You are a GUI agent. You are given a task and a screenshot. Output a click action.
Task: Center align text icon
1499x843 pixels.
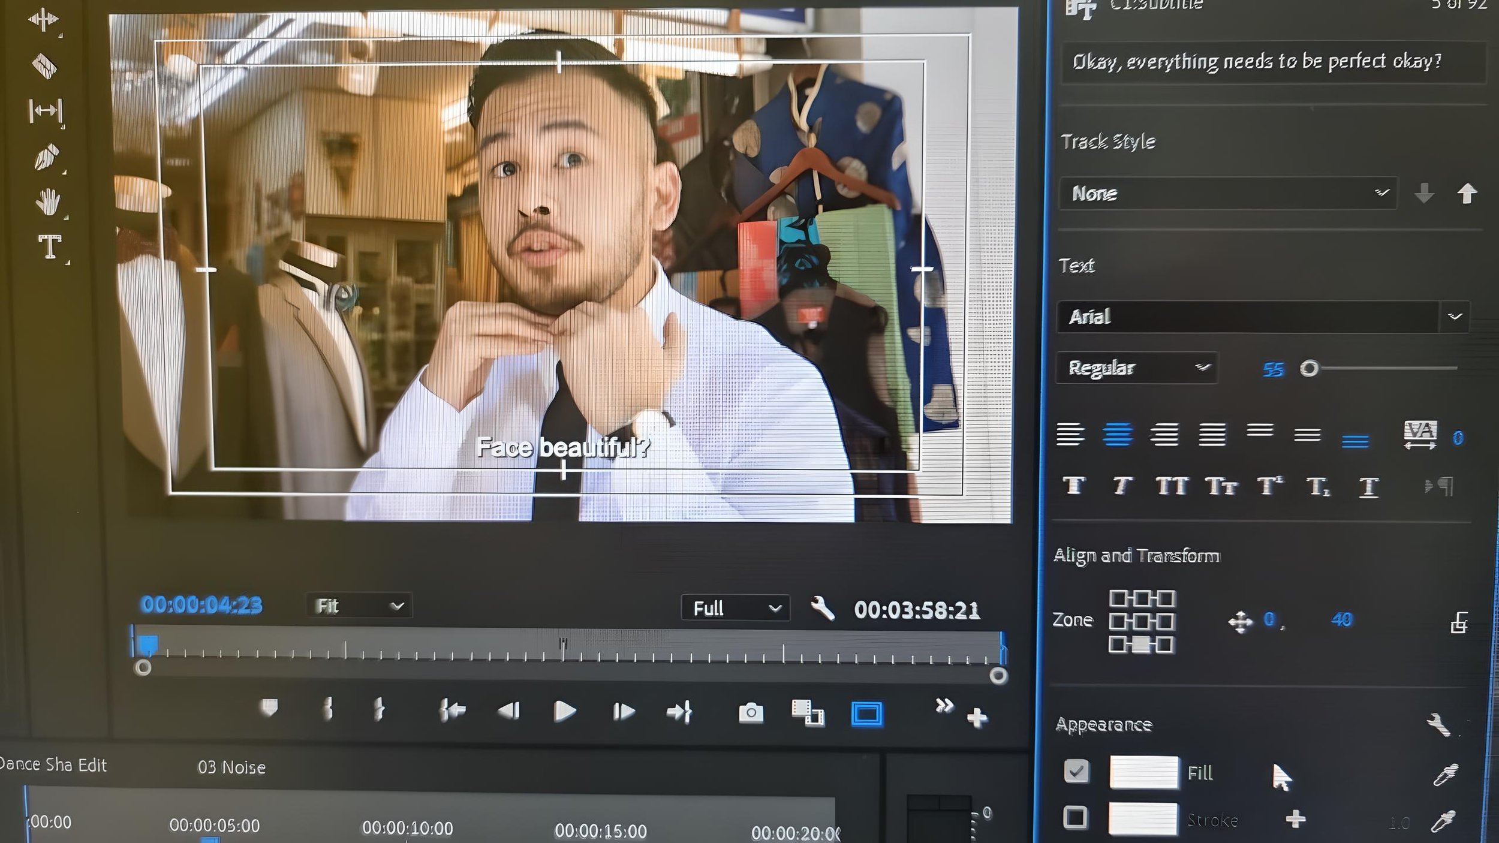click(1117, 433)
